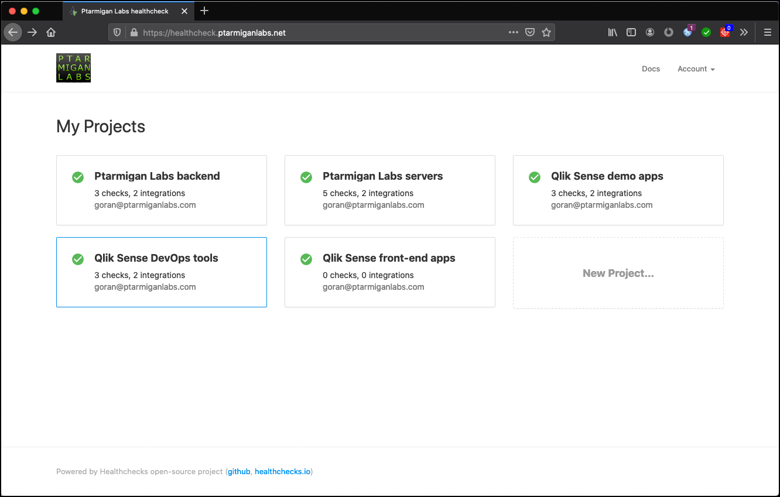780x497 pixels.
Task: Open Qlik Sense demo apps project
Action: (x=618, y=190)
